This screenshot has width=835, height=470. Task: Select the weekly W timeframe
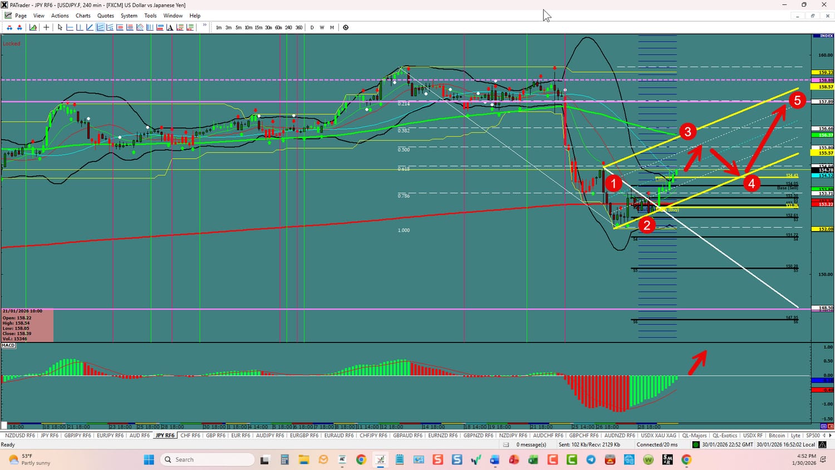[322, 27]
